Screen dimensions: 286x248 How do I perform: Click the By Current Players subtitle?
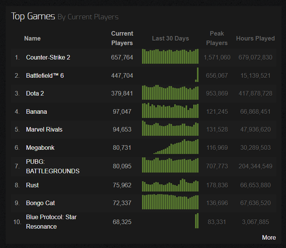(x=88, y=17)
